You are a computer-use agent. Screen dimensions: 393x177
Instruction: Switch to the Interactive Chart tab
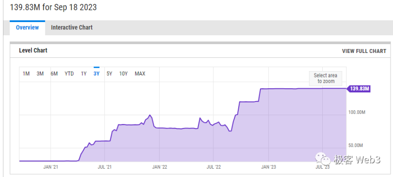click(x=72, y=27)
